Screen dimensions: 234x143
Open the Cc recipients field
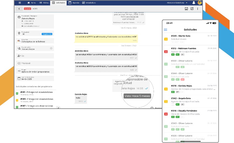coord(35,56)
